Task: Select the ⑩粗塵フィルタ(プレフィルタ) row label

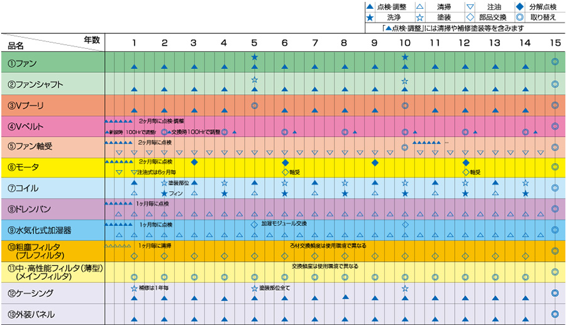Action: point(36,251)
